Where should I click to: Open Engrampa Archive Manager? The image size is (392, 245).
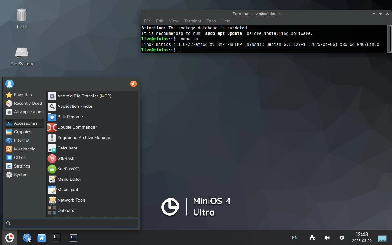[x=92, y=138]
